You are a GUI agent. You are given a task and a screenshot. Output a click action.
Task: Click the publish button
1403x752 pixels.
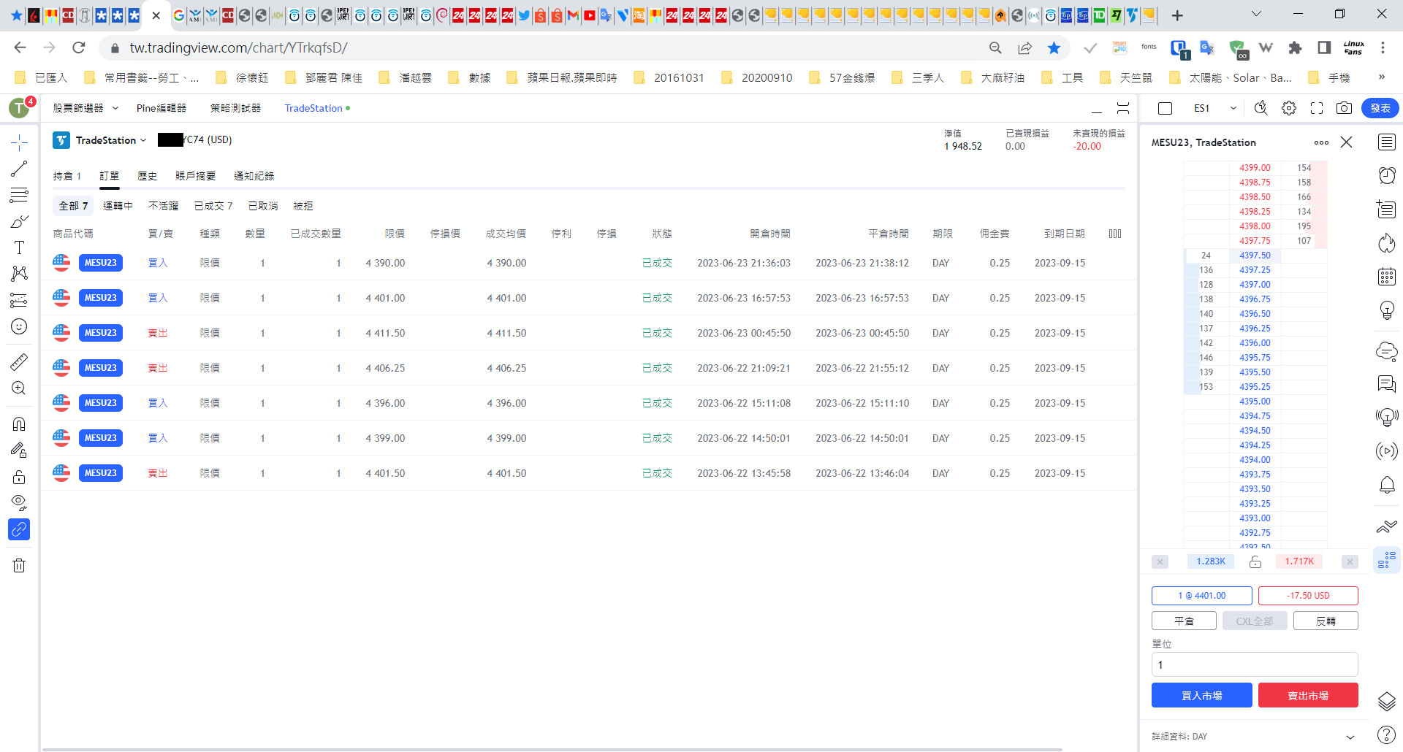[x=1380, y=108]
